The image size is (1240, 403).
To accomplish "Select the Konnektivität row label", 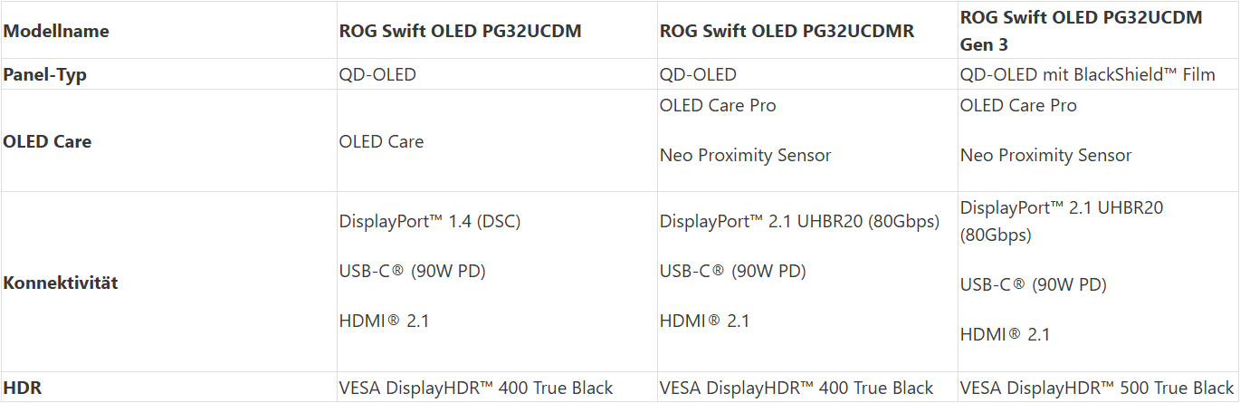I will pos(61,283).
